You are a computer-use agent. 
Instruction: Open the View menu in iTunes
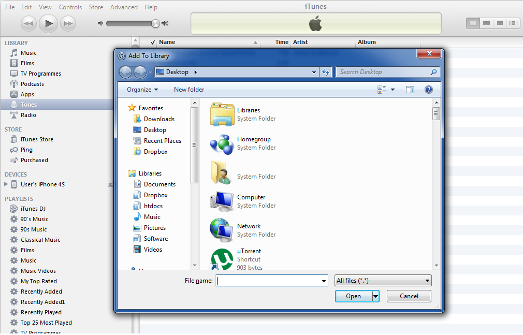pyautogui.click(x=45, y=7)
